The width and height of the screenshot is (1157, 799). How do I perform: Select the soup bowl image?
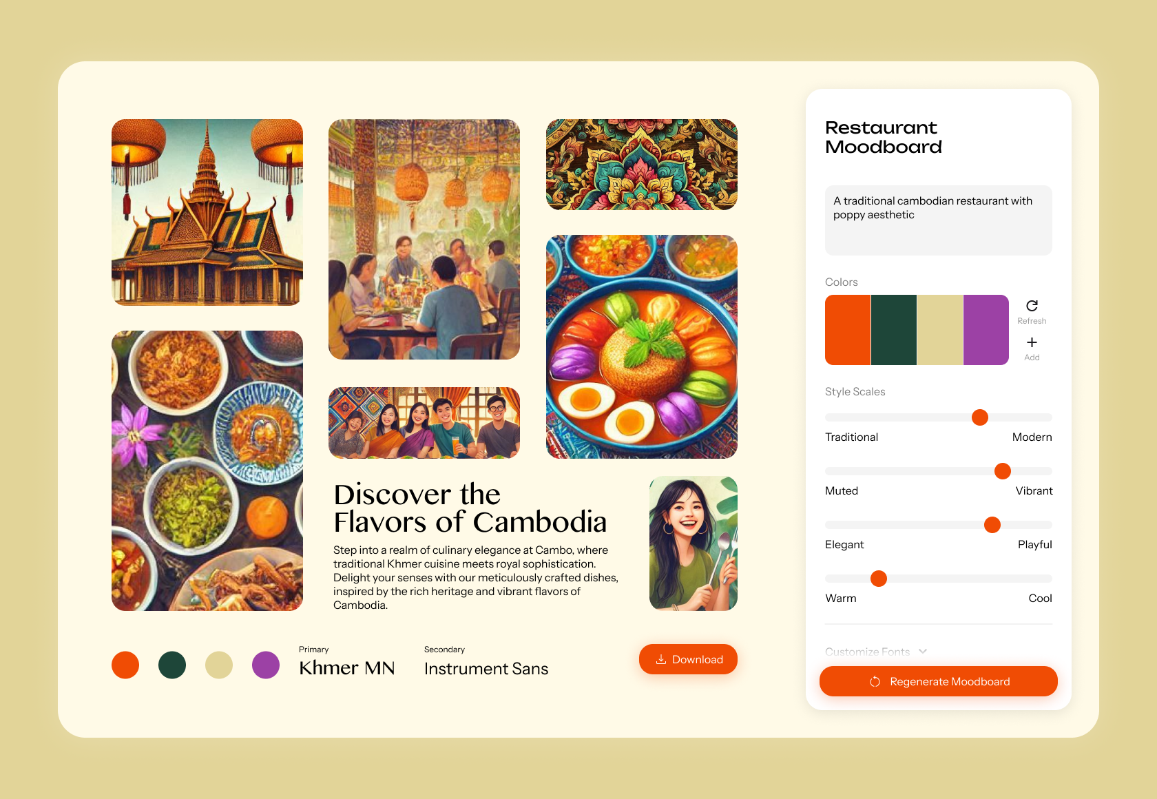coord(642,346)
